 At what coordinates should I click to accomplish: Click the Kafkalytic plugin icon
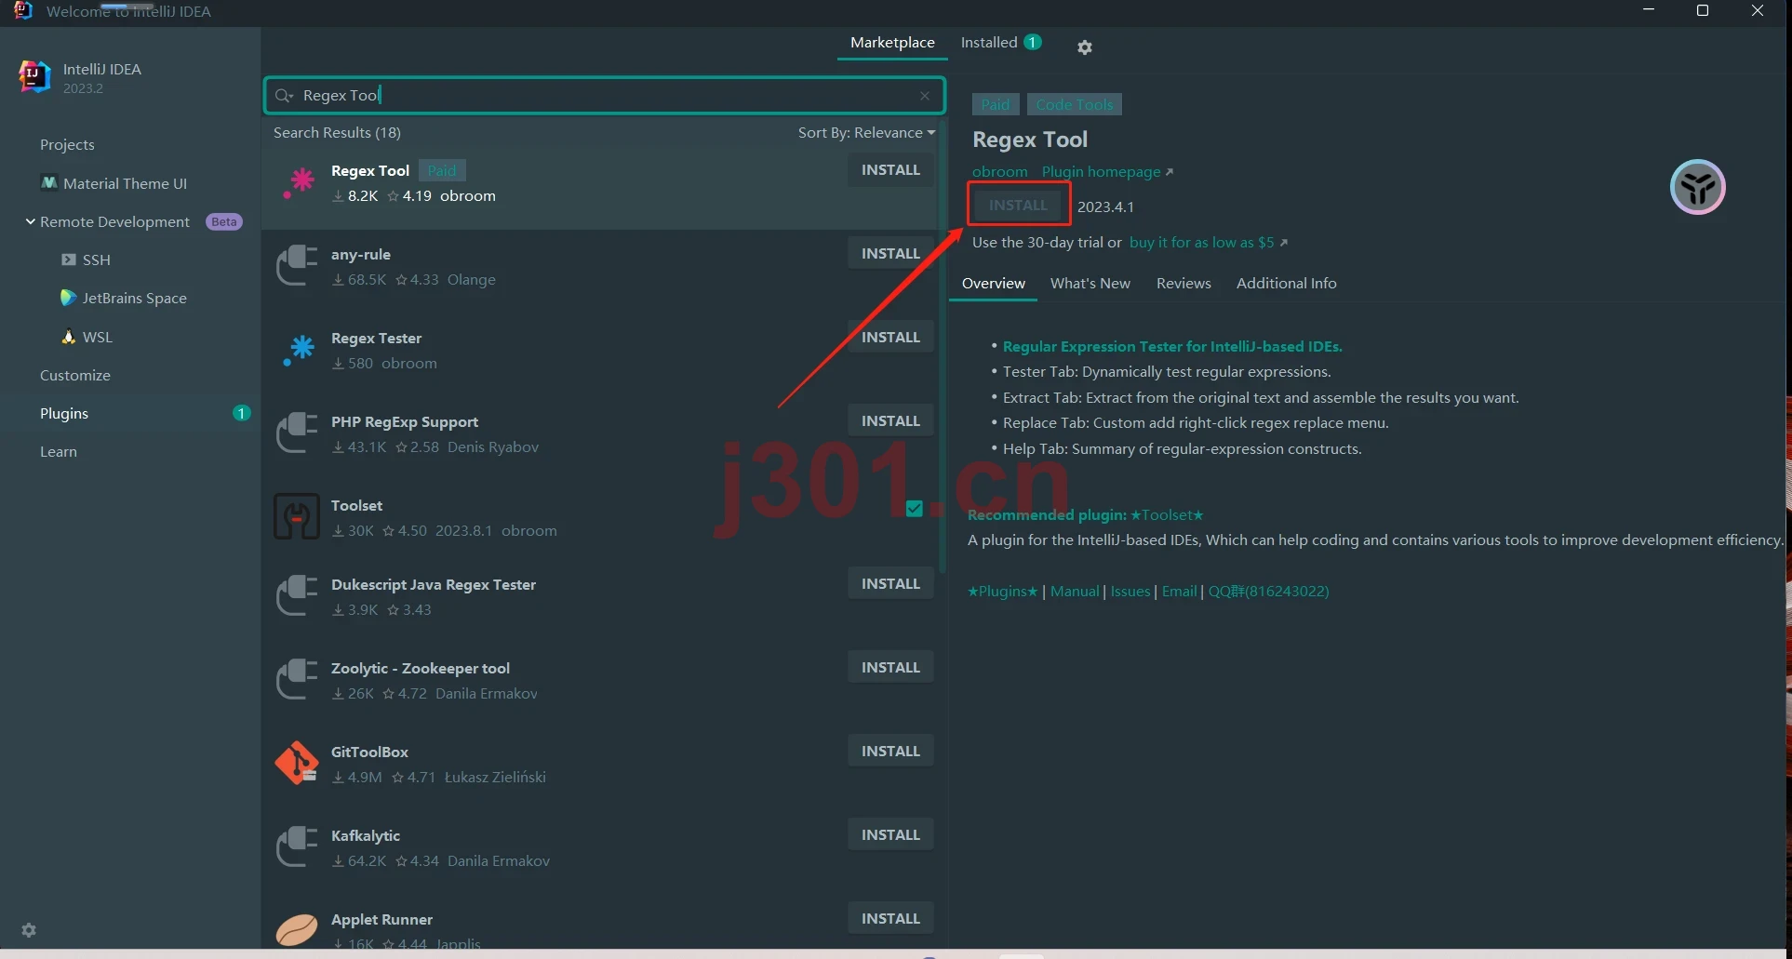pos(298,847)
